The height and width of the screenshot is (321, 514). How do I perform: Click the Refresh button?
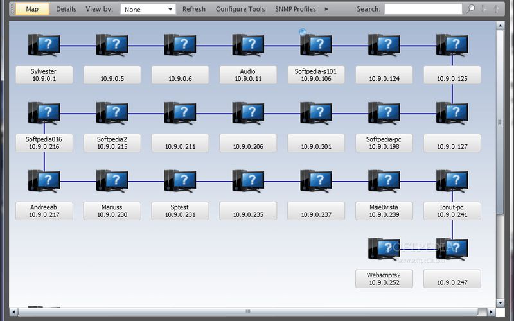click(x=194, y=9)
